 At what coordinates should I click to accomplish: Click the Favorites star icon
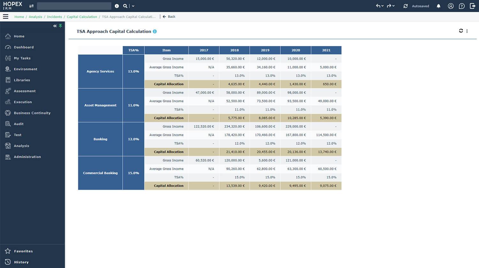(8, 251)
